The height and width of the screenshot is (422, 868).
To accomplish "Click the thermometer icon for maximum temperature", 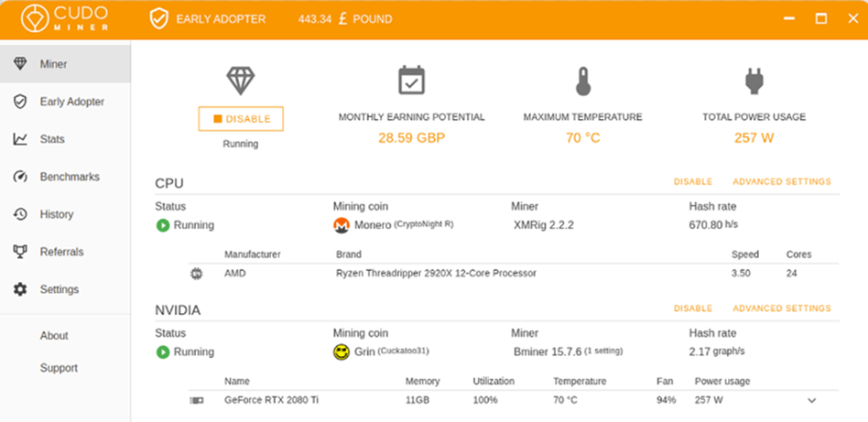I will (583, 81).
